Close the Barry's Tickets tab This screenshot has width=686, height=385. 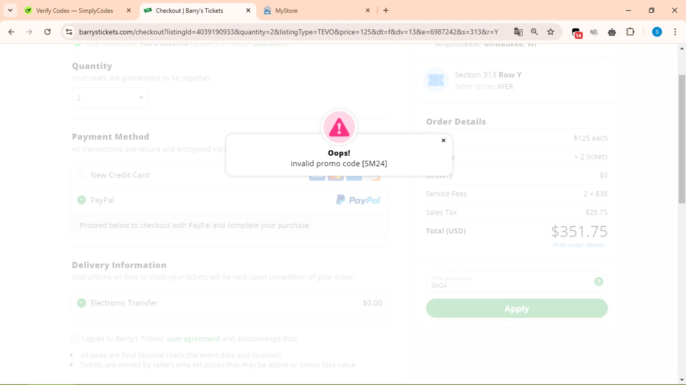(248, 10)
